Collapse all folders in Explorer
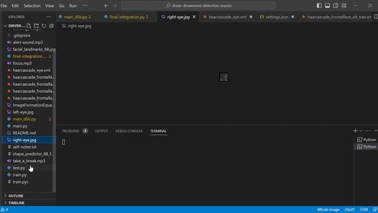 coord(51,25)
